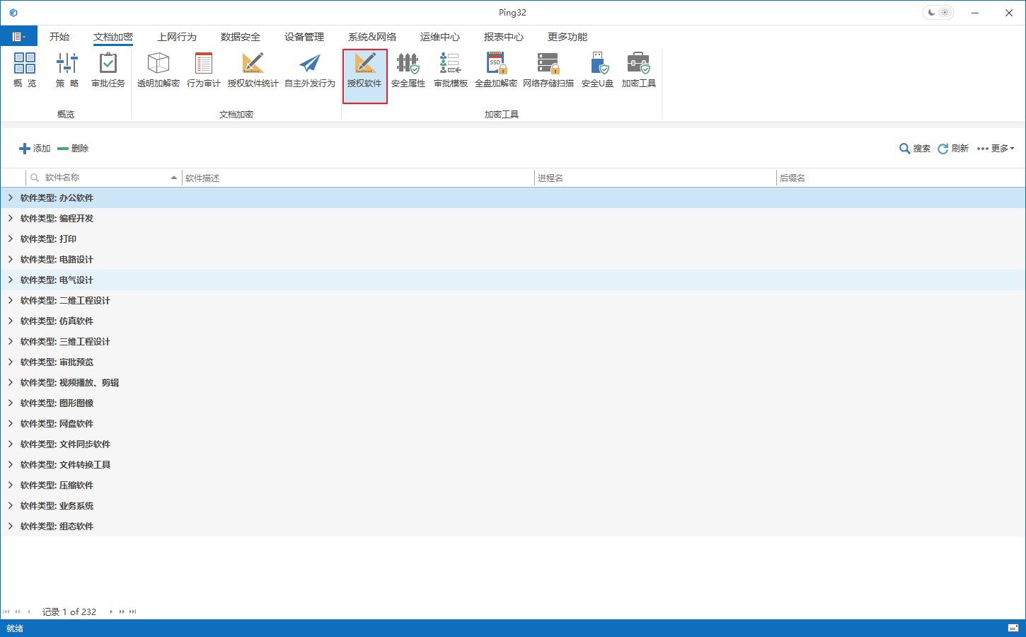Go to last record in pager
Image resolution: width=1026 pixels, height=637 pixels.
(133, 612)
